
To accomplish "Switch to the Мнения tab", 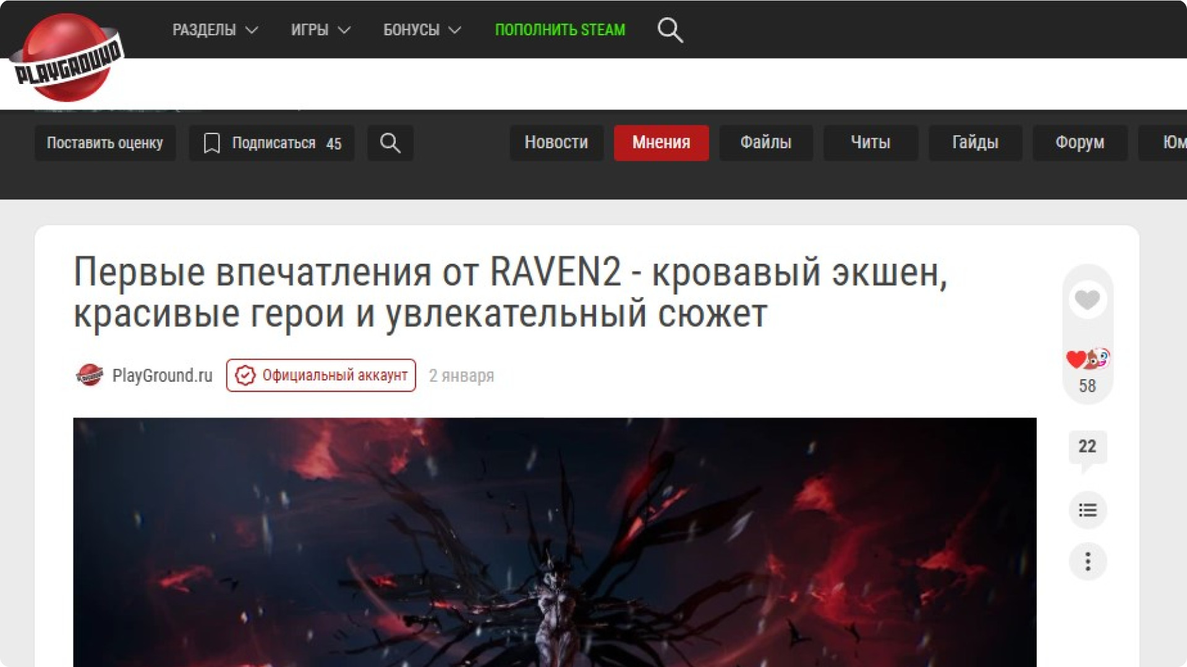I will (x=662, y=143).
